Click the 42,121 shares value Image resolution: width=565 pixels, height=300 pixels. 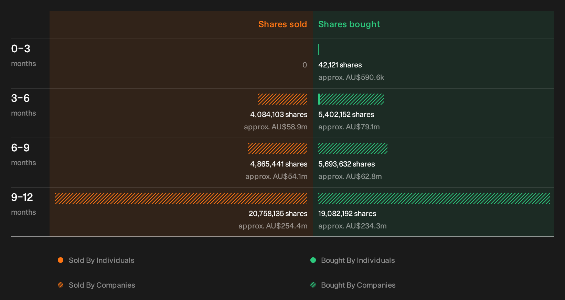[340, 65]
